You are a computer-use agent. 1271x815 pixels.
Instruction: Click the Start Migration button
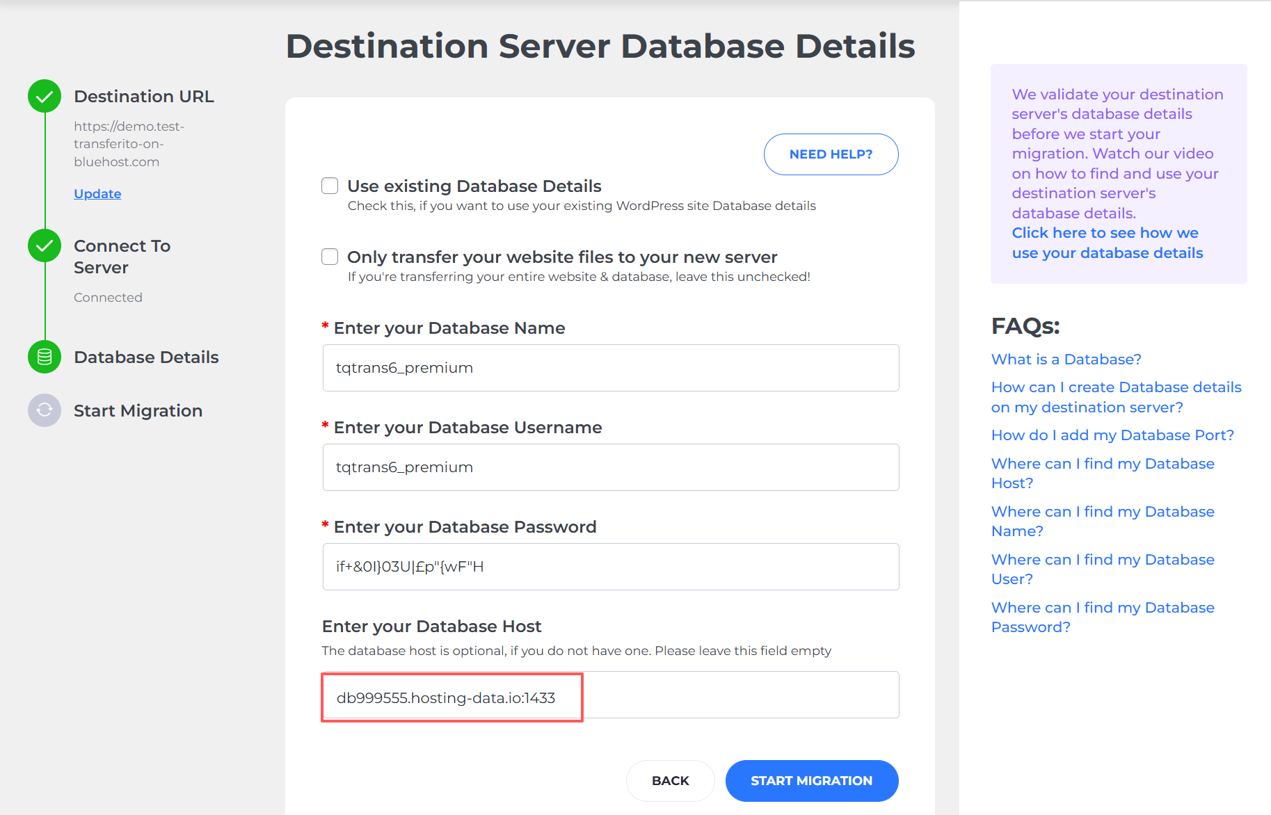point(812,781)
